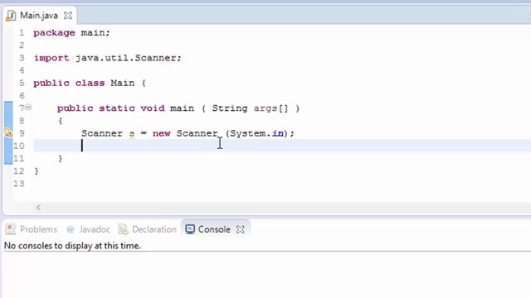The image size is (531, 298).
Task: Click line number 10 in the gutter
Action: pos(19,146)
